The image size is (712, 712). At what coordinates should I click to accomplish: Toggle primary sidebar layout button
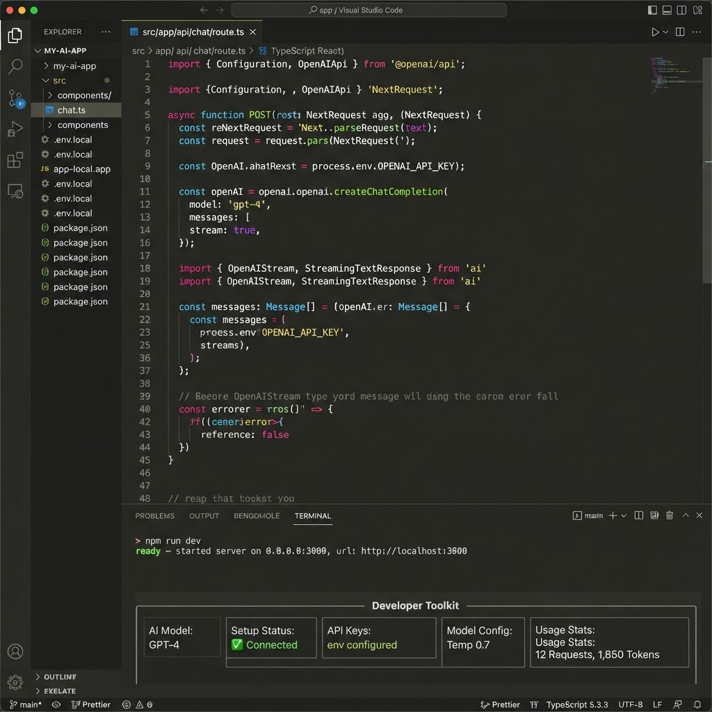[652, 10]
